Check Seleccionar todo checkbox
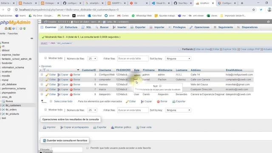Image resolution: width=272 pixels, height=153 pixels. 51,101
